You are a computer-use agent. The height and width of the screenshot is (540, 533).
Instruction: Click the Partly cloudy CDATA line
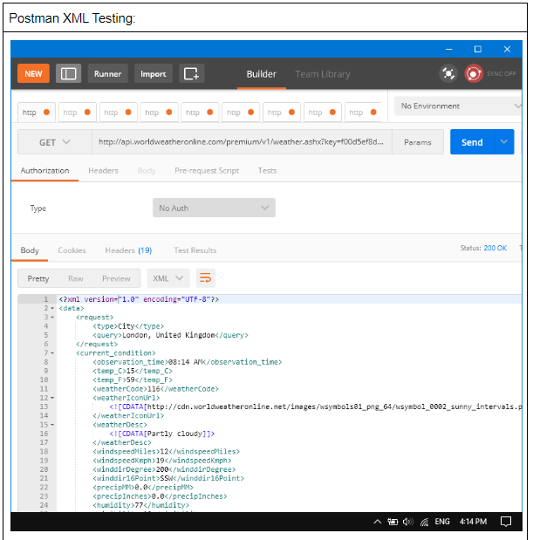162,434
